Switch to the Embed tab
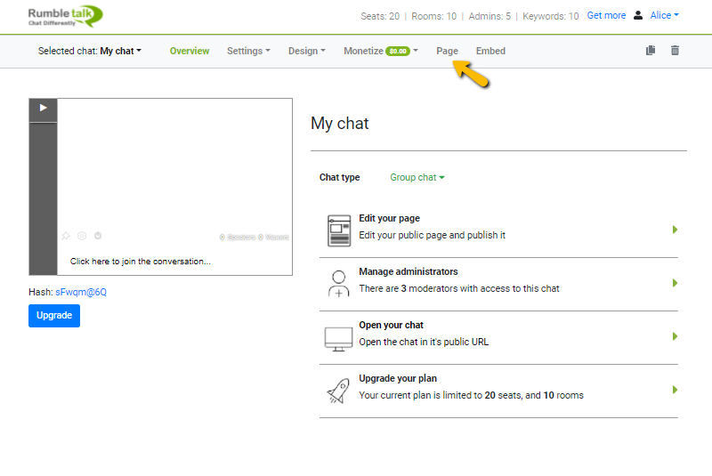This screenshot has height=476, width=712. click(490, 51)
